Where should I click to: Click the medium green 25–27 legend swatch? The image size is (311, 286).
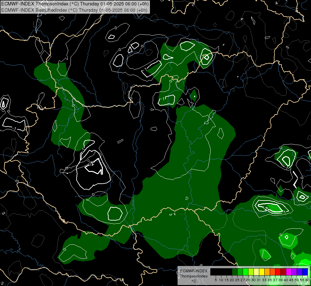point(240,272)
